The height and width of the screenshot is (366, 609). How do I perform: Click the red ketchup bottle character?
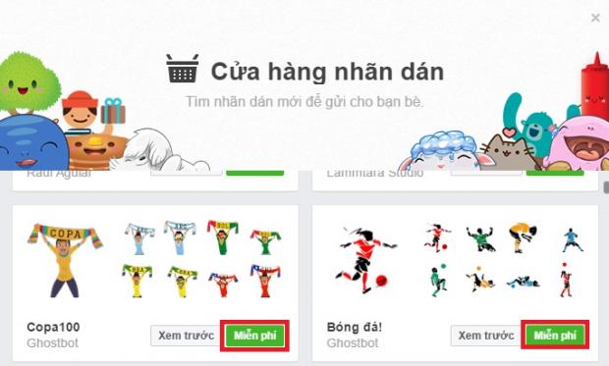pyautogui.click(x=594, y=86)
